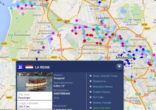Click the Zaandam city label
The width and height of the screenshot is (156, 110).
point(103,18)
